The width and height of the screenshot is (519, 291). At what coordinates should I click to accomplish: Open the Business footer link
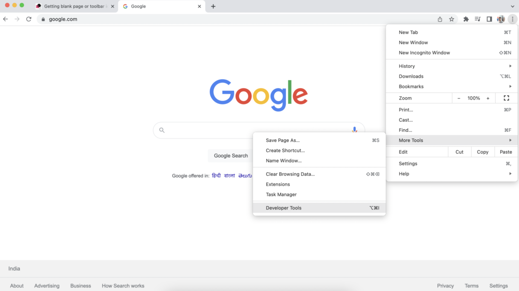[x=81, y=286]
